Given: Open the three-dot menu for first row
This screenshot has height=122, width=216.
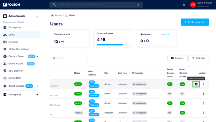Looking at the screenshot, I should pyautogui.click(x=203, y=84).
